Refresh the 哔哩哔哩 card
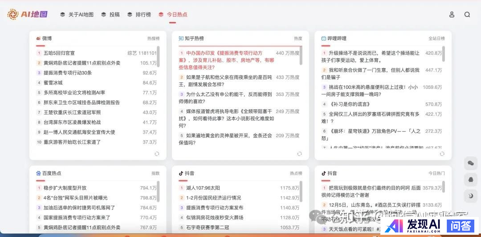 [442, 154]
